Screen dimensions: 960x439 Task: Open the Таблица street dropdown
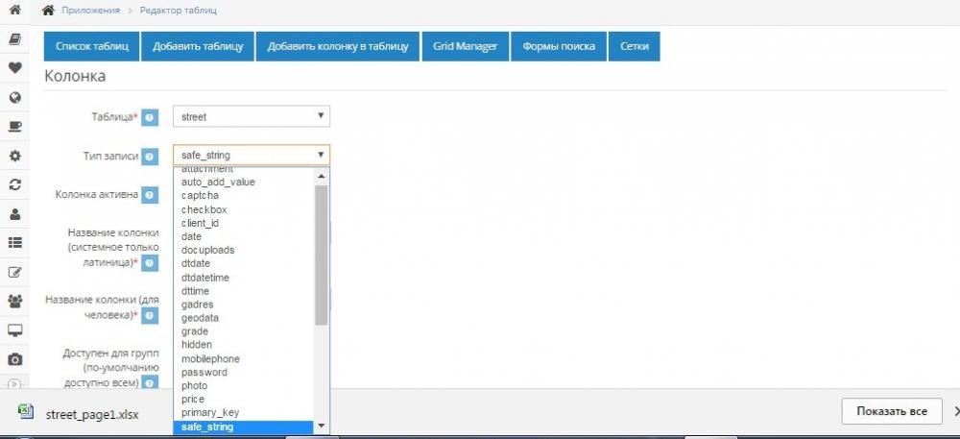[x=252, y=116]
